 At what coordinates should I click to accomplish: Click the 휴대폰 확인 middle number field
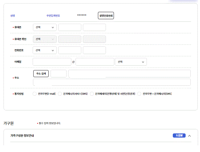70,39
